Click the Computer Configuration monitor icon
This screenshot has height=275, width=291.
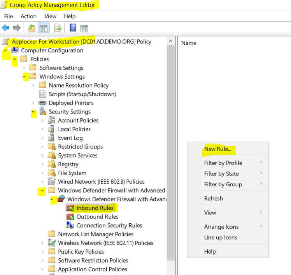point(15,50)
